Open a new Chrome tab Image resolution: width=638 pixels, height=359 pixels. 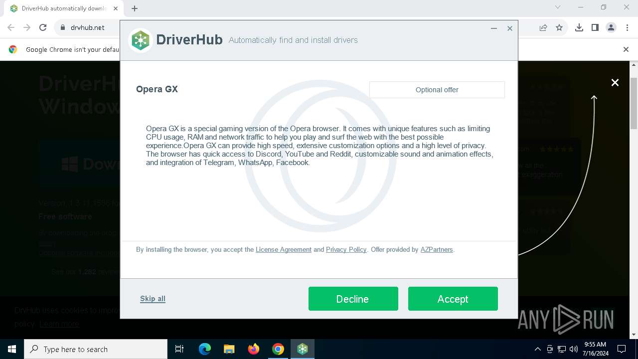[135, 8]
